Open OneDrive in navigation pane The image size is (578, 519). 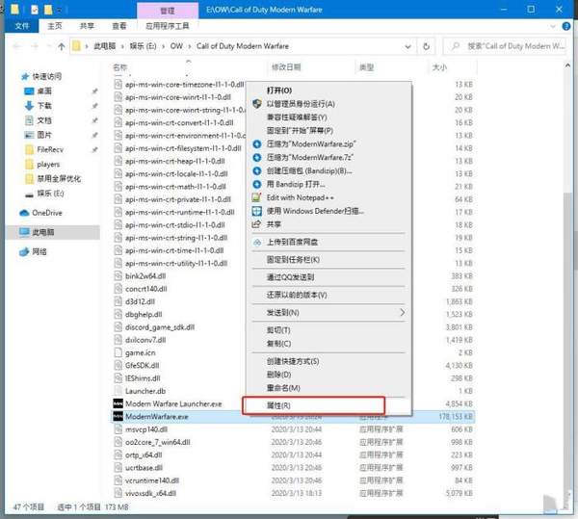click(47, 213)
